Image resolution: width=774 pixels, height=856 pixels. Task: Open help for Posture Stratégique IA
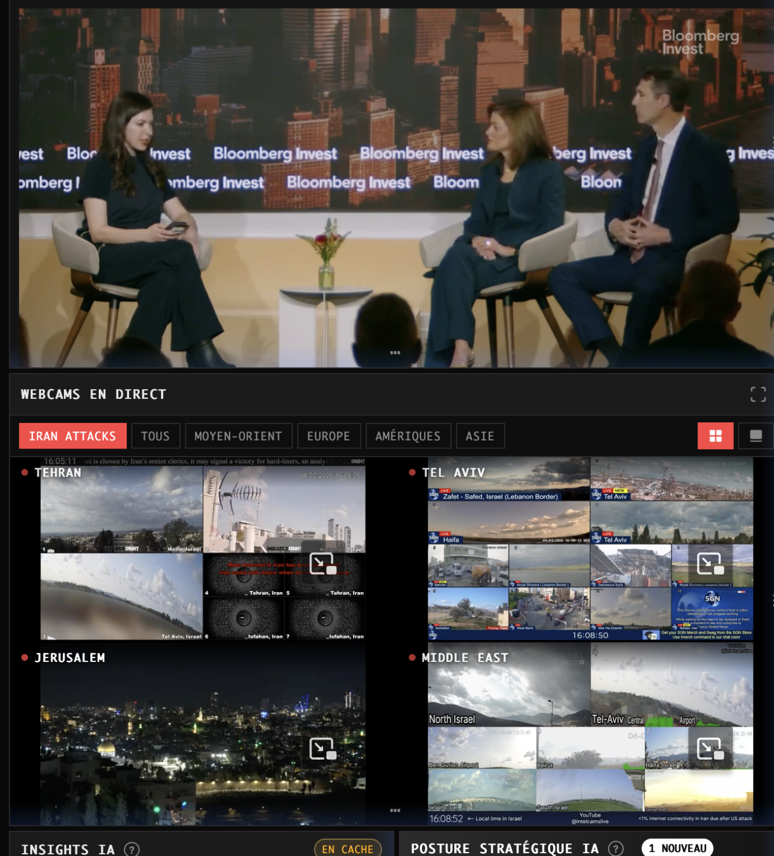pos(615,849)
